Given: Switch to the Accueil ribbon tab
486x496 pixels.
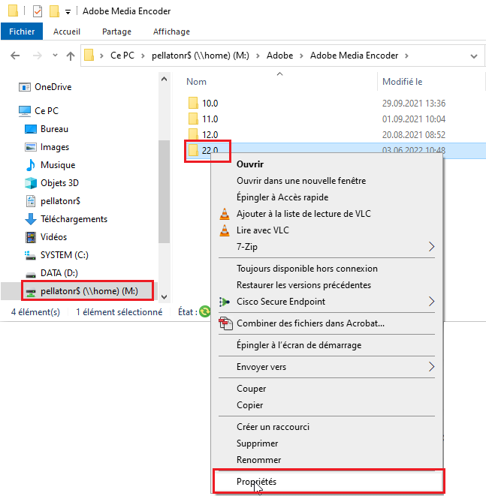Looking at the screenshot, I should click(67, 32).
